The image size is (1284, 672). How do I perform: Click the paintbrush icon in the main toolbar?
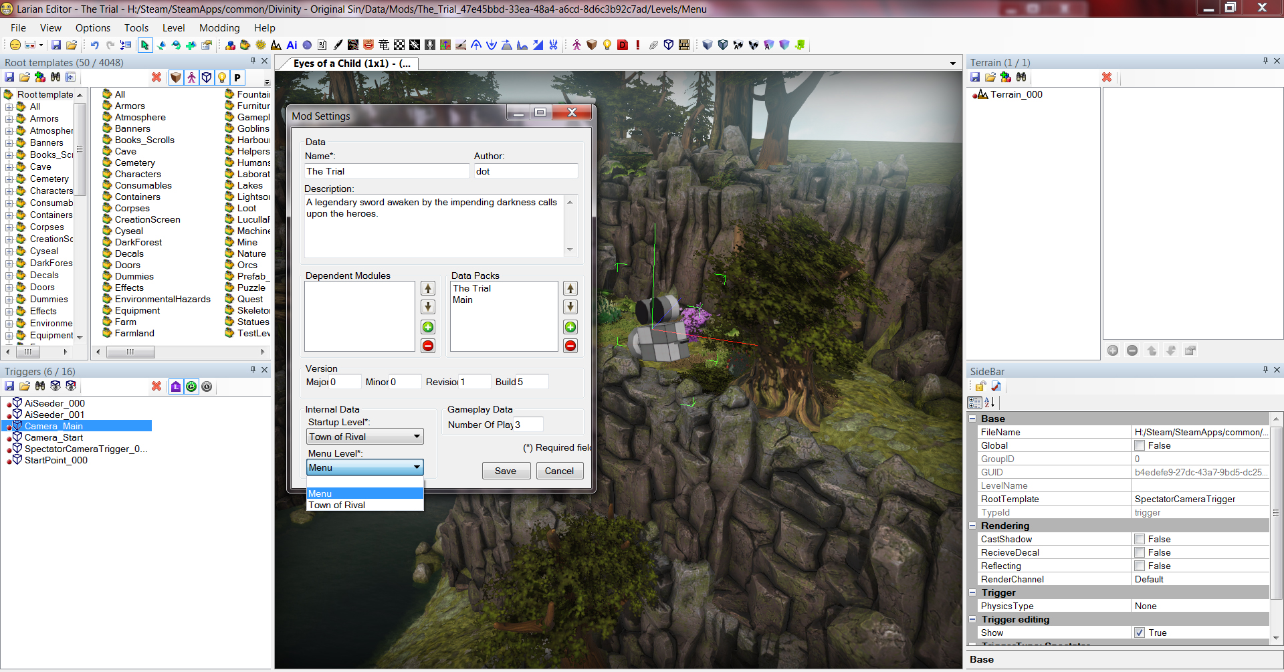(338, 45)
